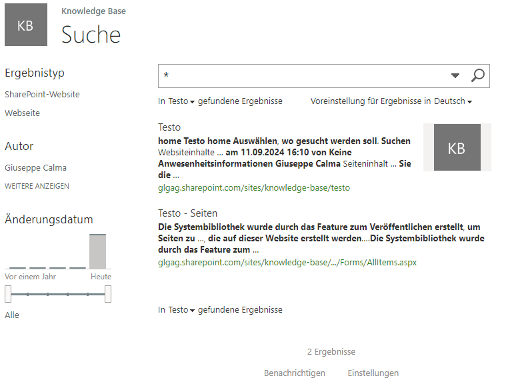The height and width of the screenshot is (392, 514).
Task: Open the upper 'In Testo' scope dropdown
Action: tap(181, 101)
